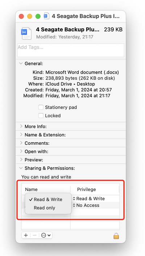
Task: Open the No Access privilege dropdown
Action: click(86, 205)
